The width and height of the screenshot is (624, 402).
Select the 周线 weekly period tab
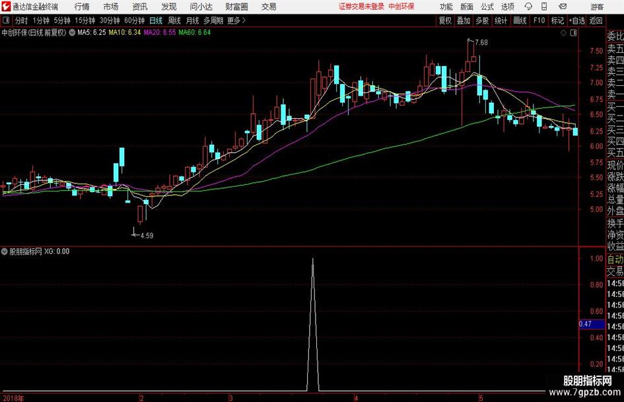click(x=174, y=20)
